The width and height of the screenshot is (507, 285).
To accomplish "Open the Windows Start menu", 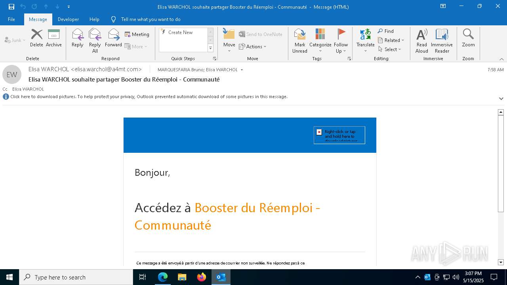I will [10, 277].
